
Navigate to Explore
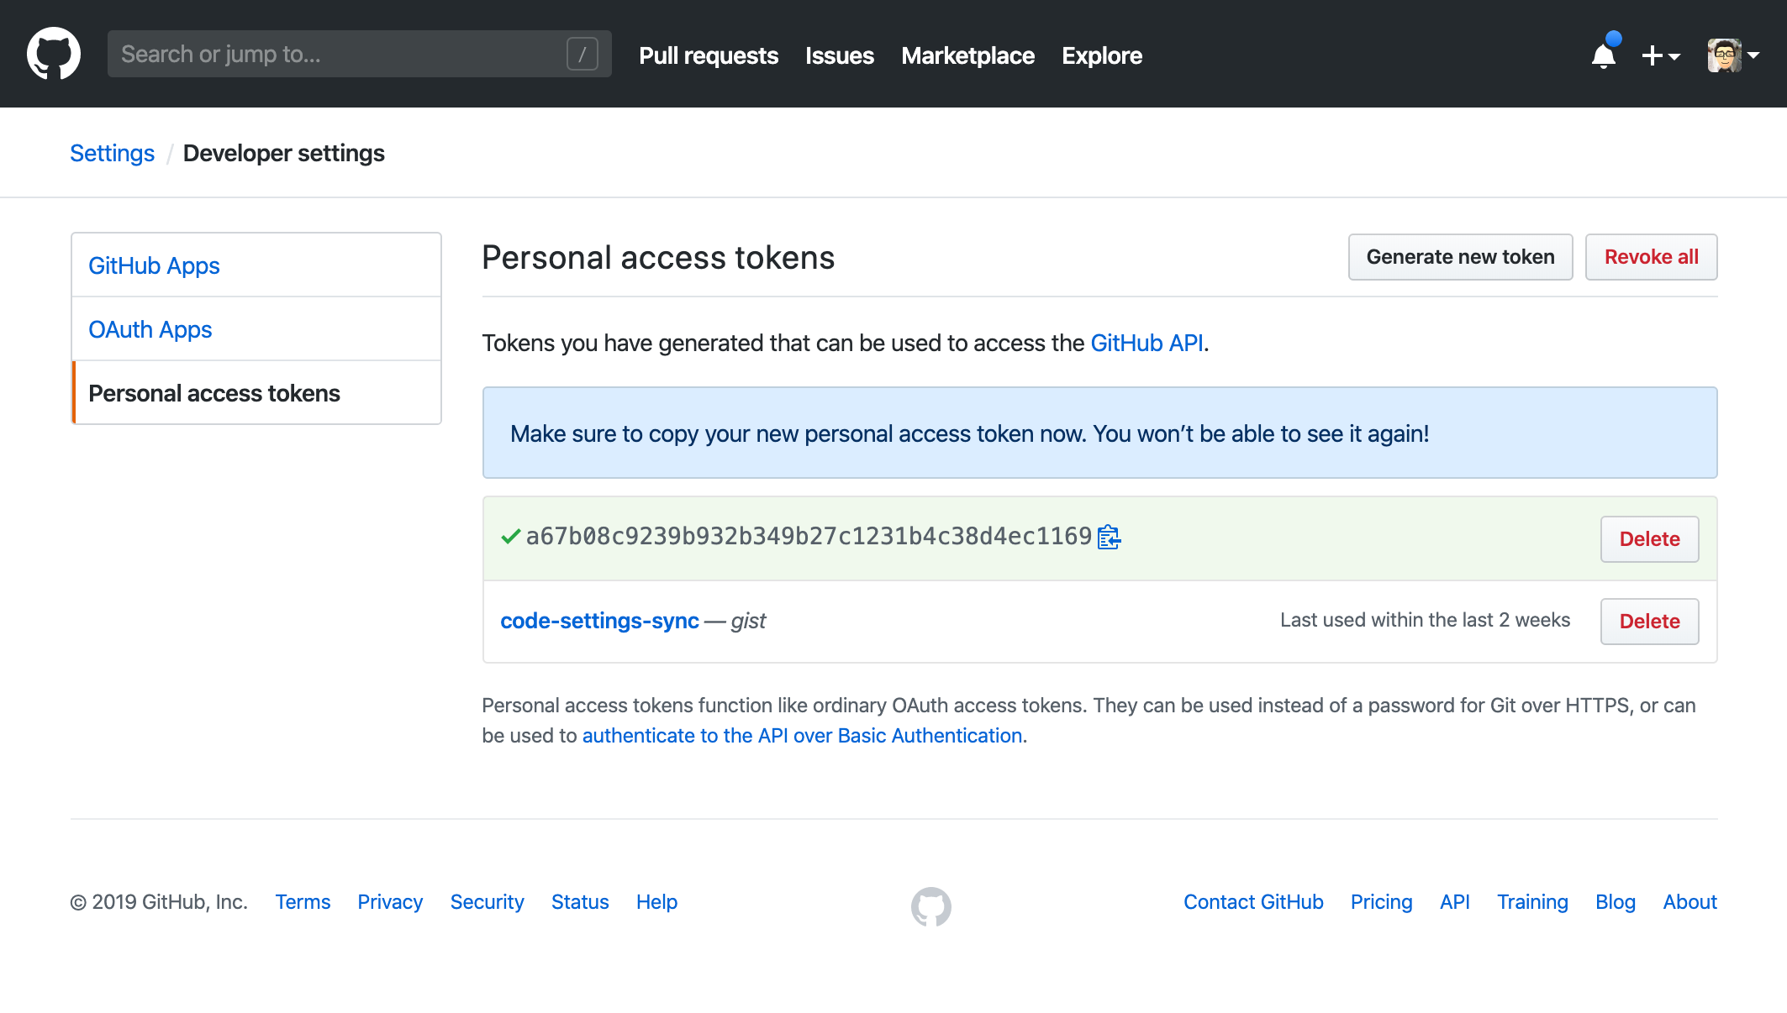coord(1101,55)
